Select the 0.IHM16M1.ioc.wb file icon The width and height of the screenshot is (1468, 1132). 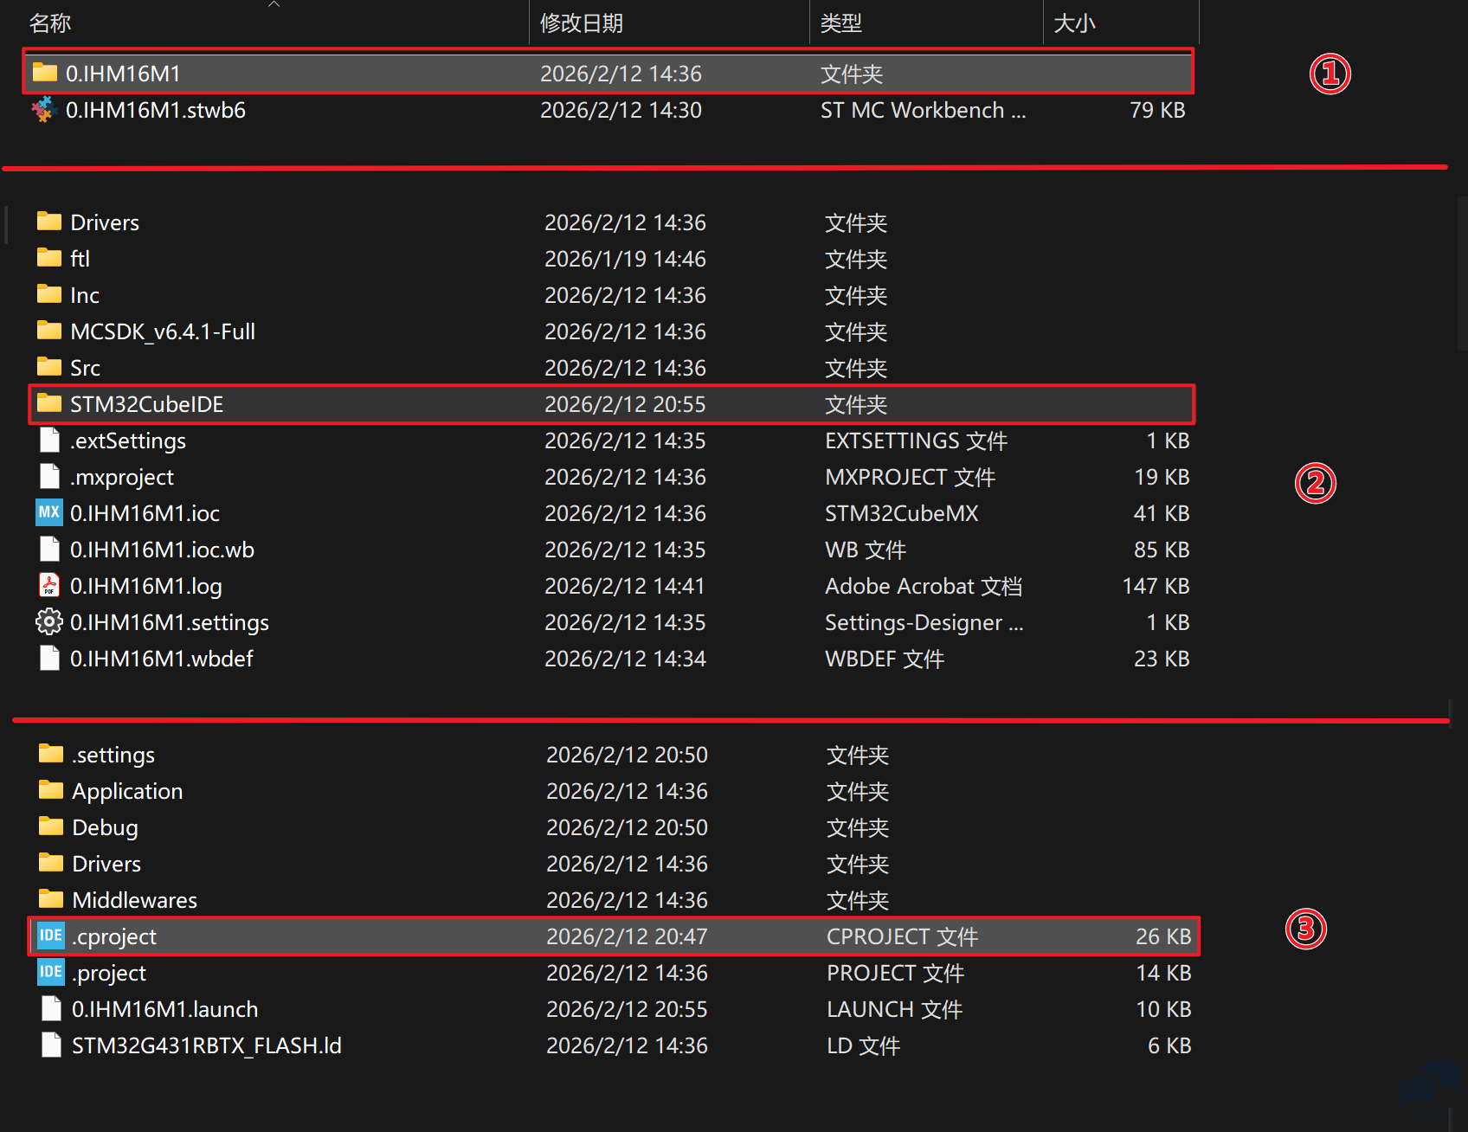[x=49, y=550]
